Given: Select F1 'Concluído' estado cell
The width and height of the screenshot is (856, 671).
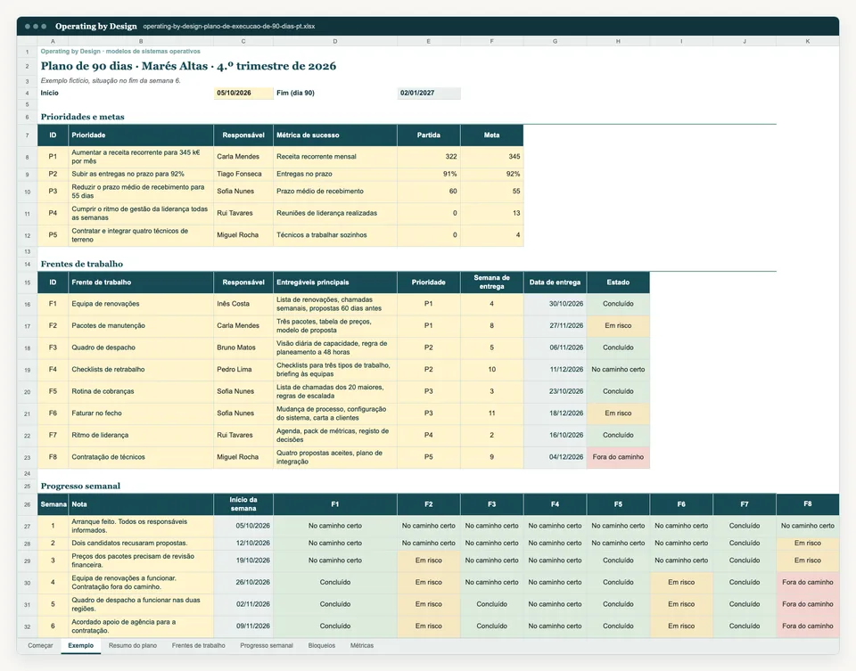Looking at the screenshot, I should [x=618, y=304].
